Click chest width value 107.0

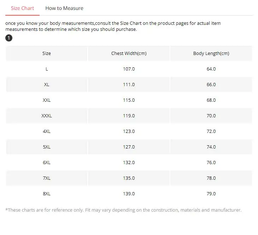click(129, 69)
